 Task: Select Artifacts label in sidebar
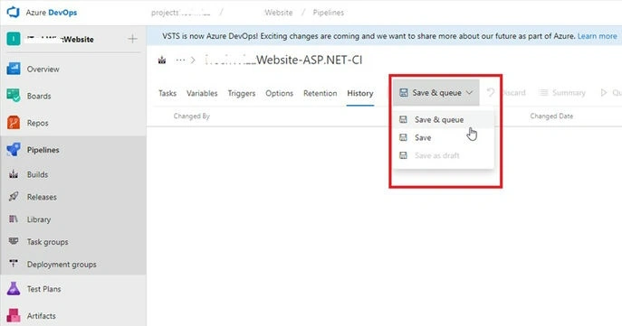tap(42, 316)
